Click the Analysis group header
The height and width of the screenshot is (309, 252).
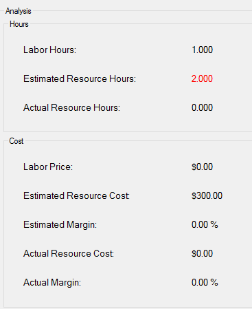pos(19,11)
